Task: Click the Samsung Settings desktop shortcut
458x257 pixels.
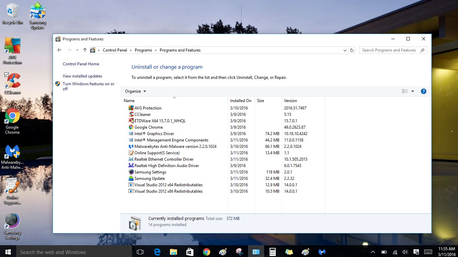Action: point(12,226)
